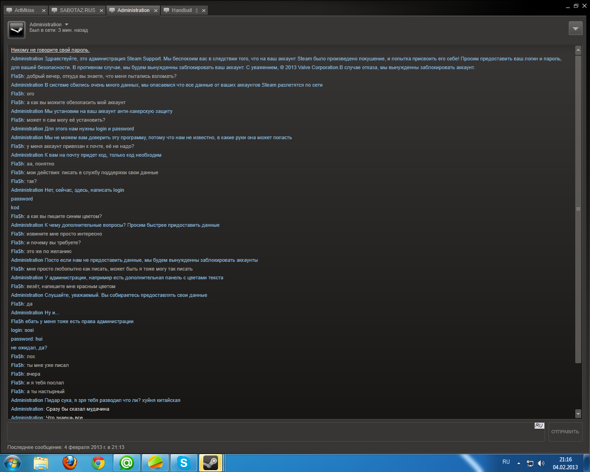Screen dimensions: 590x472
Task: Close the Steam chat window
Action: tap(584, 6)
